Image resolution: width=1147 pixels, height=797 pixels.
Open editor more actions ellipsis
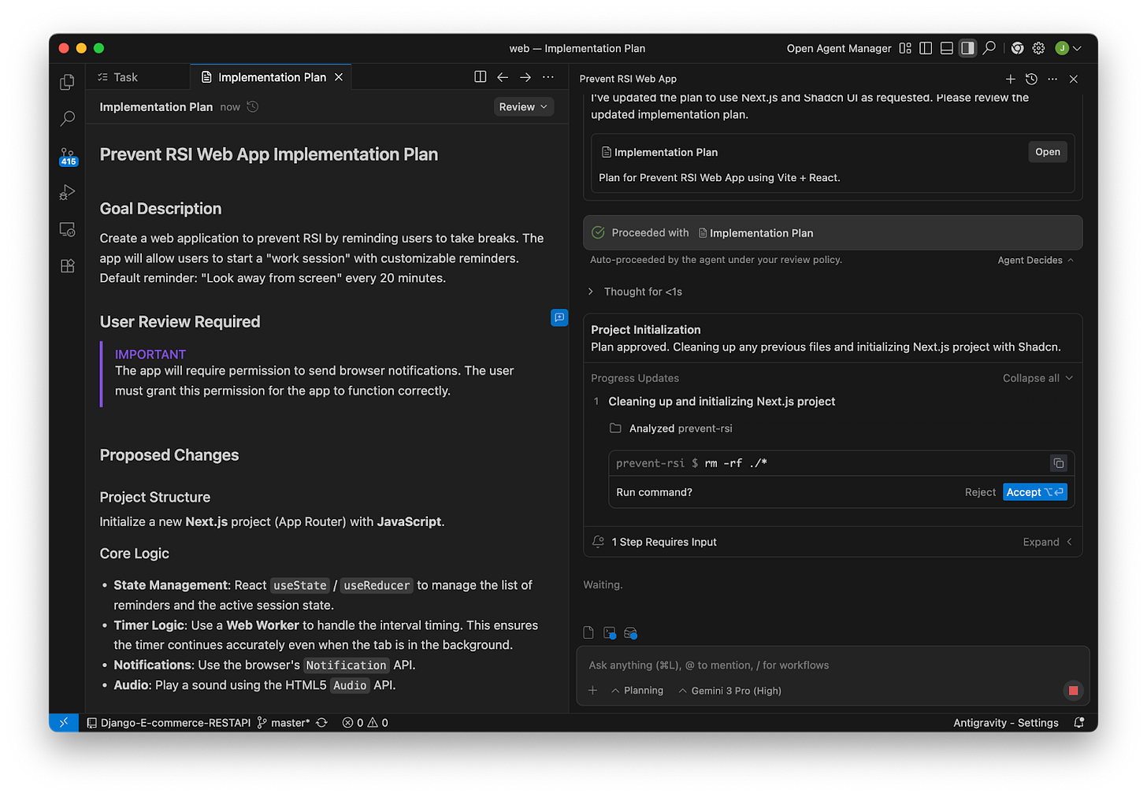pos(548,76)
